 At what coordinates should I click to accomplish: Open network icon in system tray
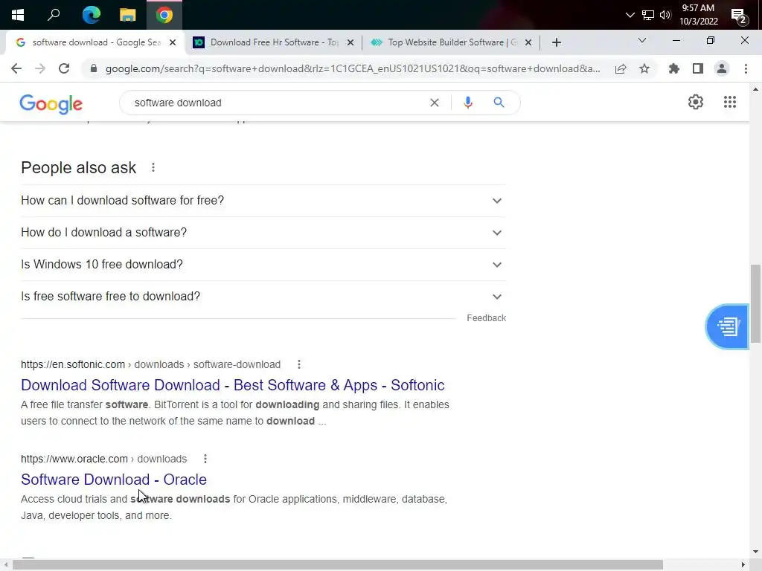coord(648,15)
